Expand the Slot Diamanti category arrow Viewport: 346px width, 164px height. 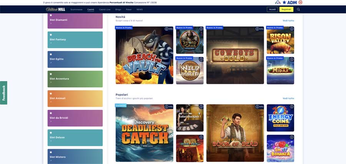[51, 23]
